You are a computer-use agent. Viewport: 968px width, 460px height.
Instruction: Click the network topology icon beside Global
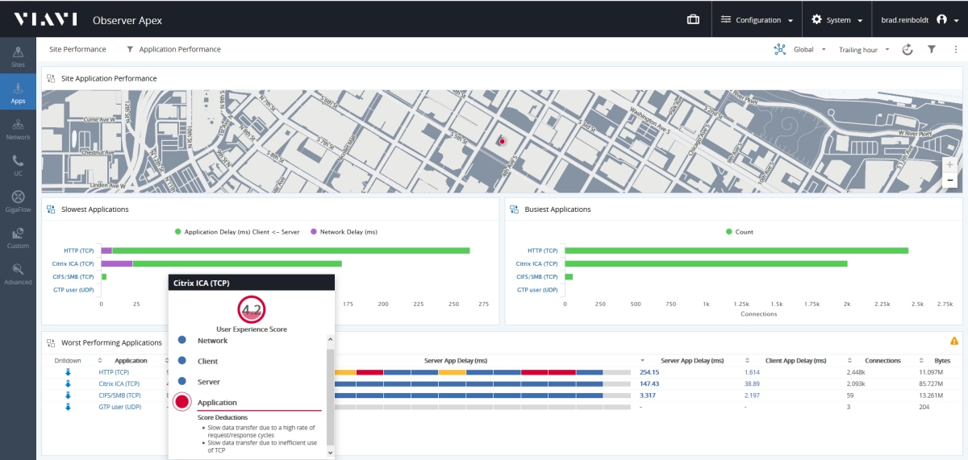tap(780, 49)
